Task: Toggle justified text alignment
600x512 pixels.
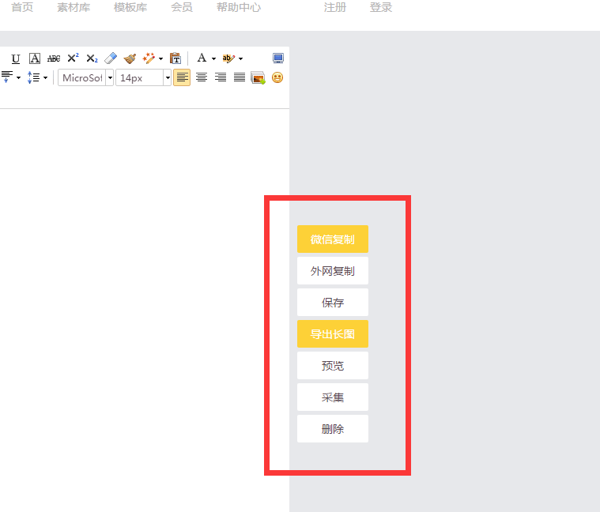Action: [240, 77]
